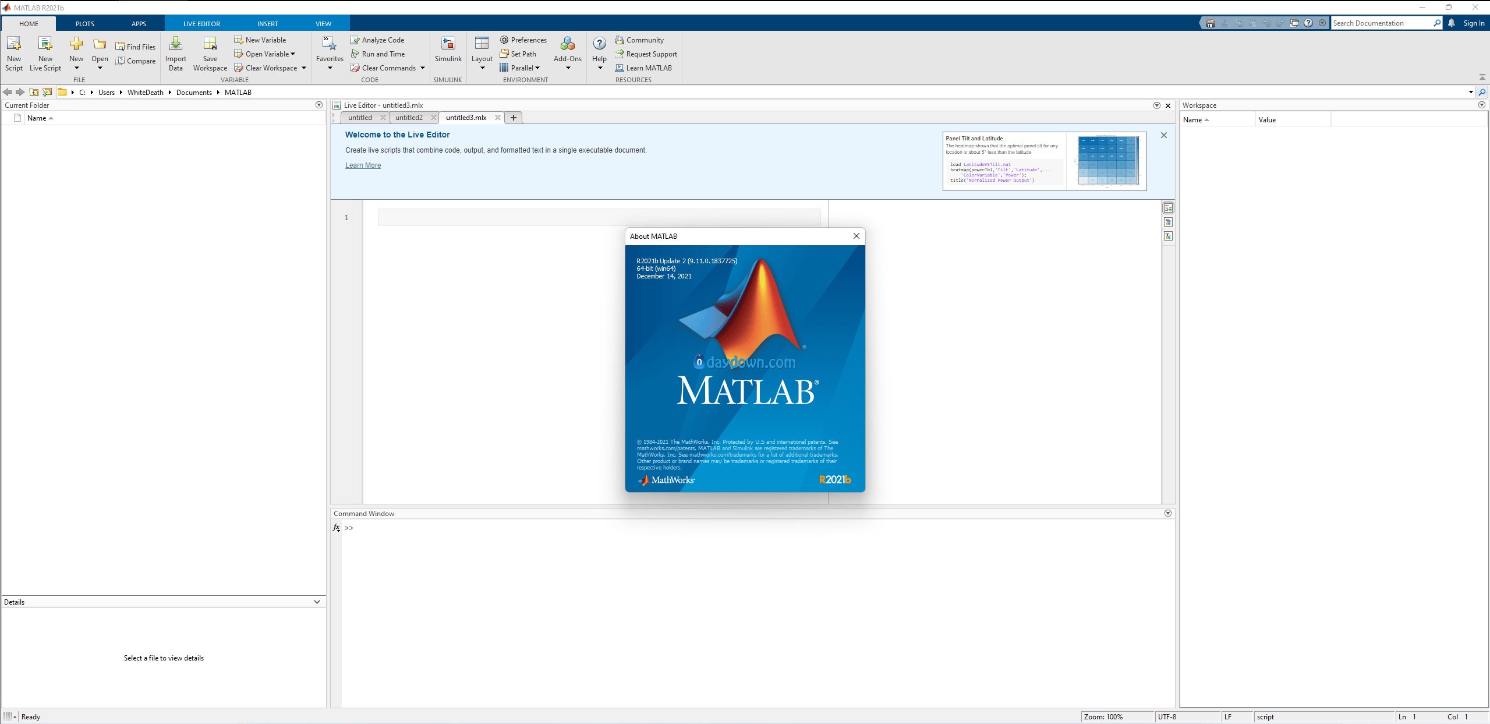Click the third icon in Live Editor right sidebar

tap(1168, 236)
